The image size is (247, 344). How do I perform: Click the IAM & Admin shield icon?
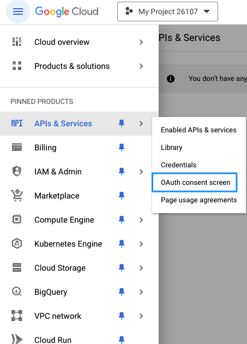pyautogui.click(x=17, y=171)
